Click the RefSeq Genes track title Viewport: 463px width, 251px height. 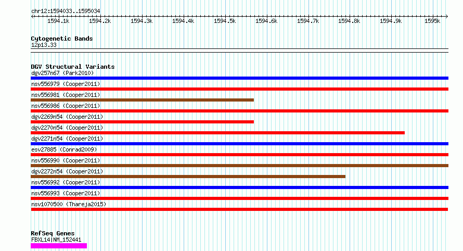(53, 233)
